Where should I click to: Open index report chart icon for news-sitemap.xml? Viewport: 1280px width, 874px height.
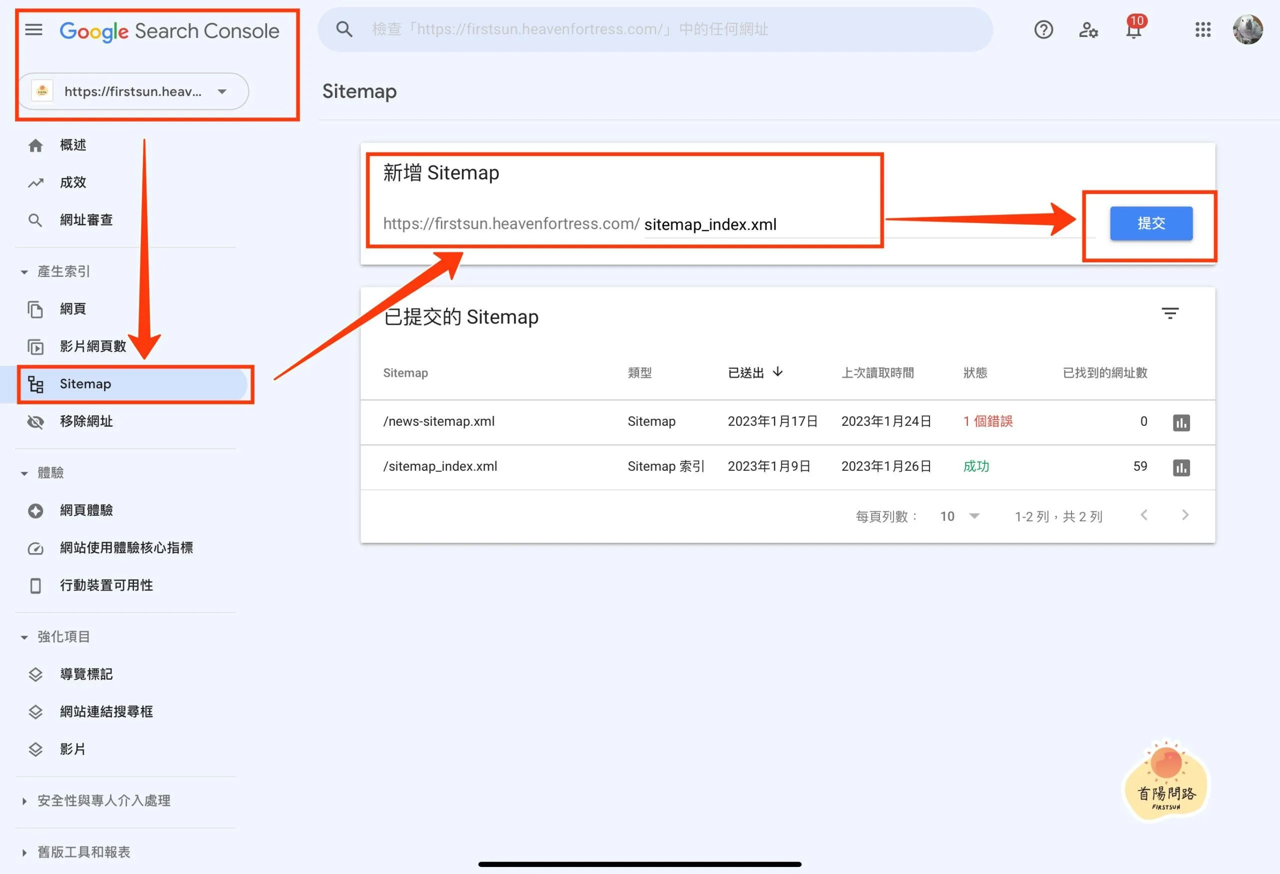[1181, 423]
